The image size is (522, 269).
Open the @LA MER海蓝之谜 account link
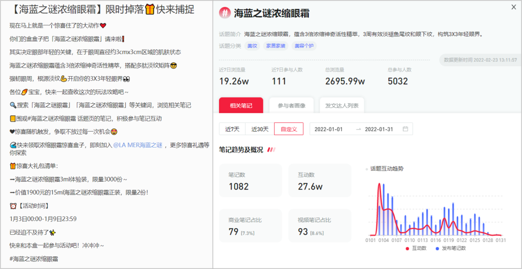click(137, 145)
